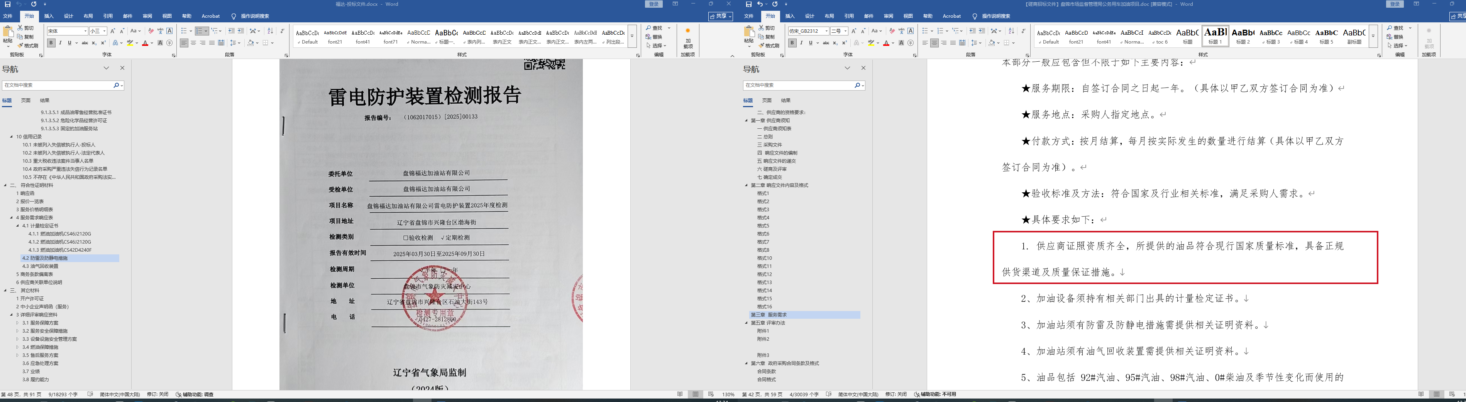Increase indent in right Word window

coord(982,31)
